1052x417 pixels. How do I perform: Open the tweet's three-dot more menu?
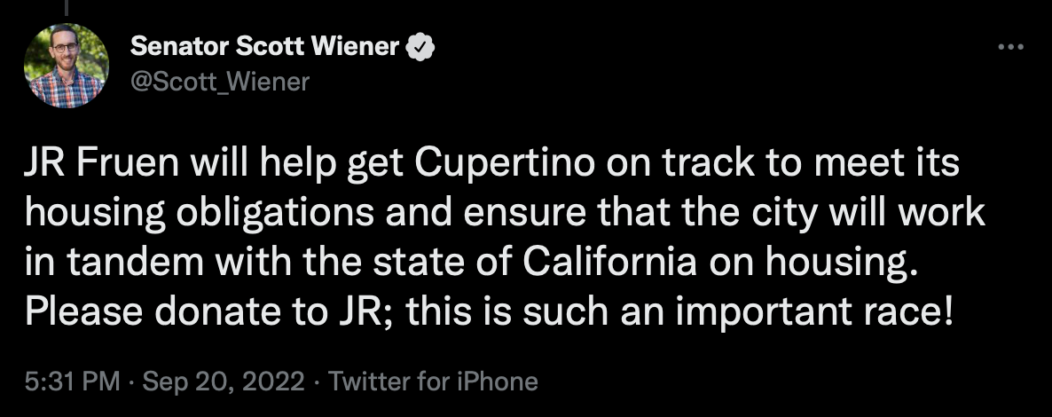(1010, 47)
